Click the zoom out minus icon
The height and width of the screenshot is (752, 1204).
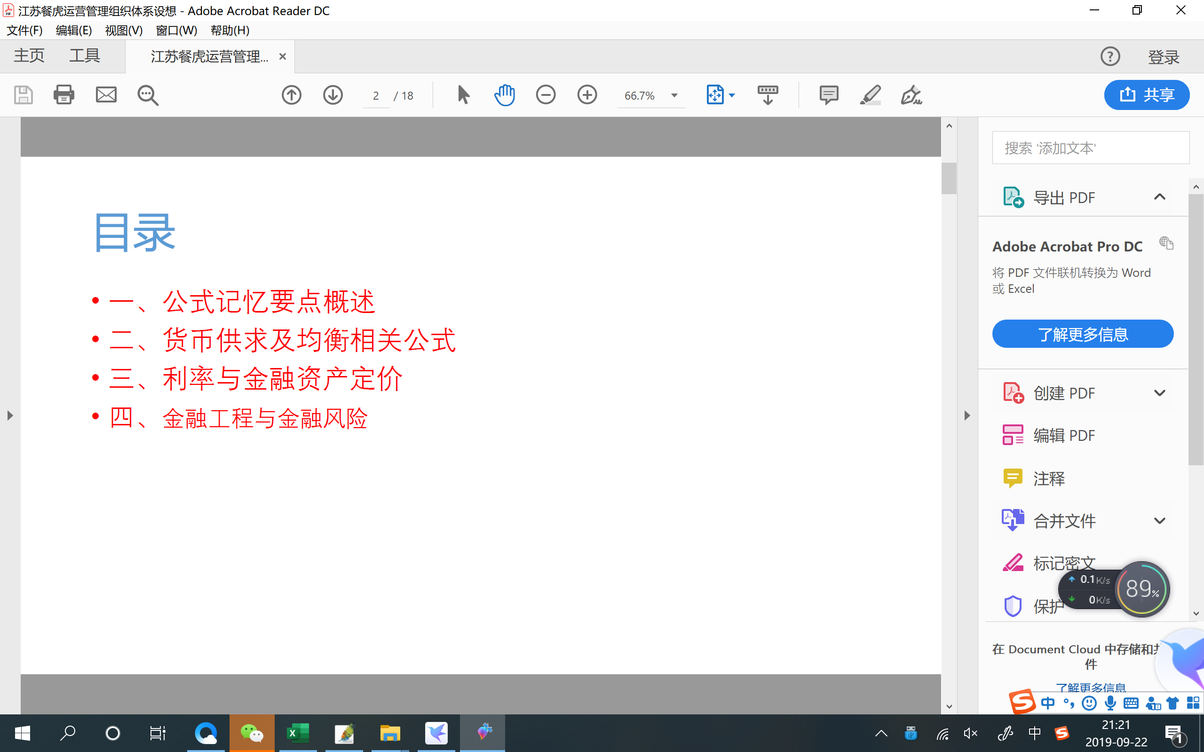pos(546,94)
